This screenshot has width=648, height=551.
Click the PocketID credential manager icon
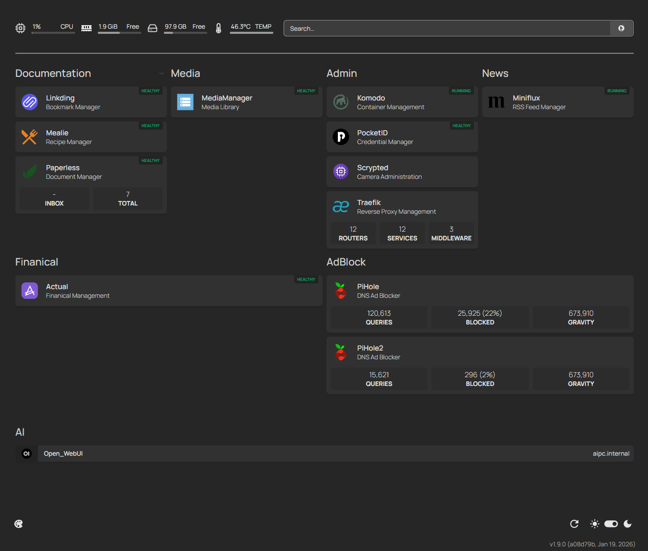341,137
